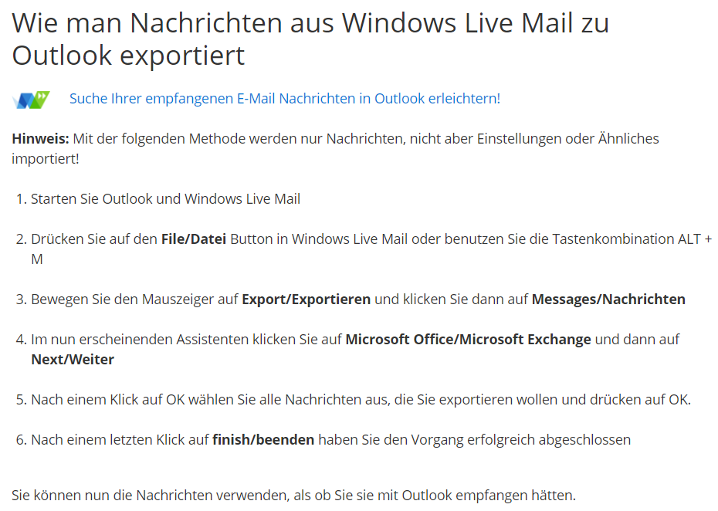Click 'Outlook exportiert' in the title's second line
This screenshot has width=718, height=511.
tap(128, 56)
